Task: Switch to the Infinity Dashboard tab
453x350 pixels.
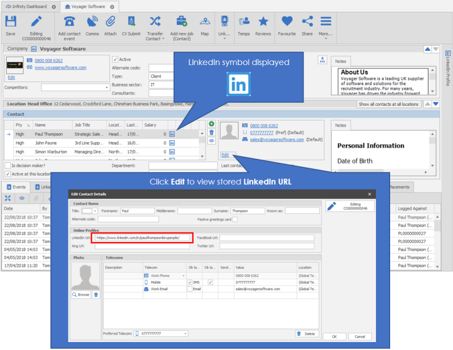Action: [29, 7]
